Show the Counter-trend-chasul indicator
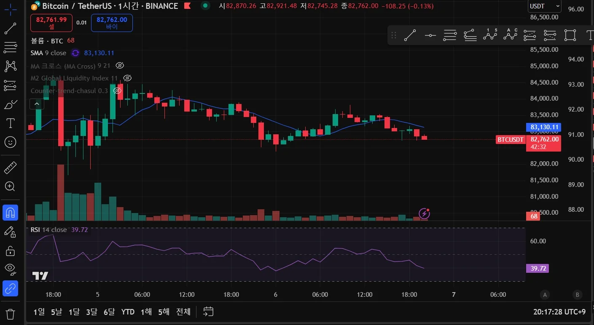The height and width of the screenshot is (325, 594). 117,91
